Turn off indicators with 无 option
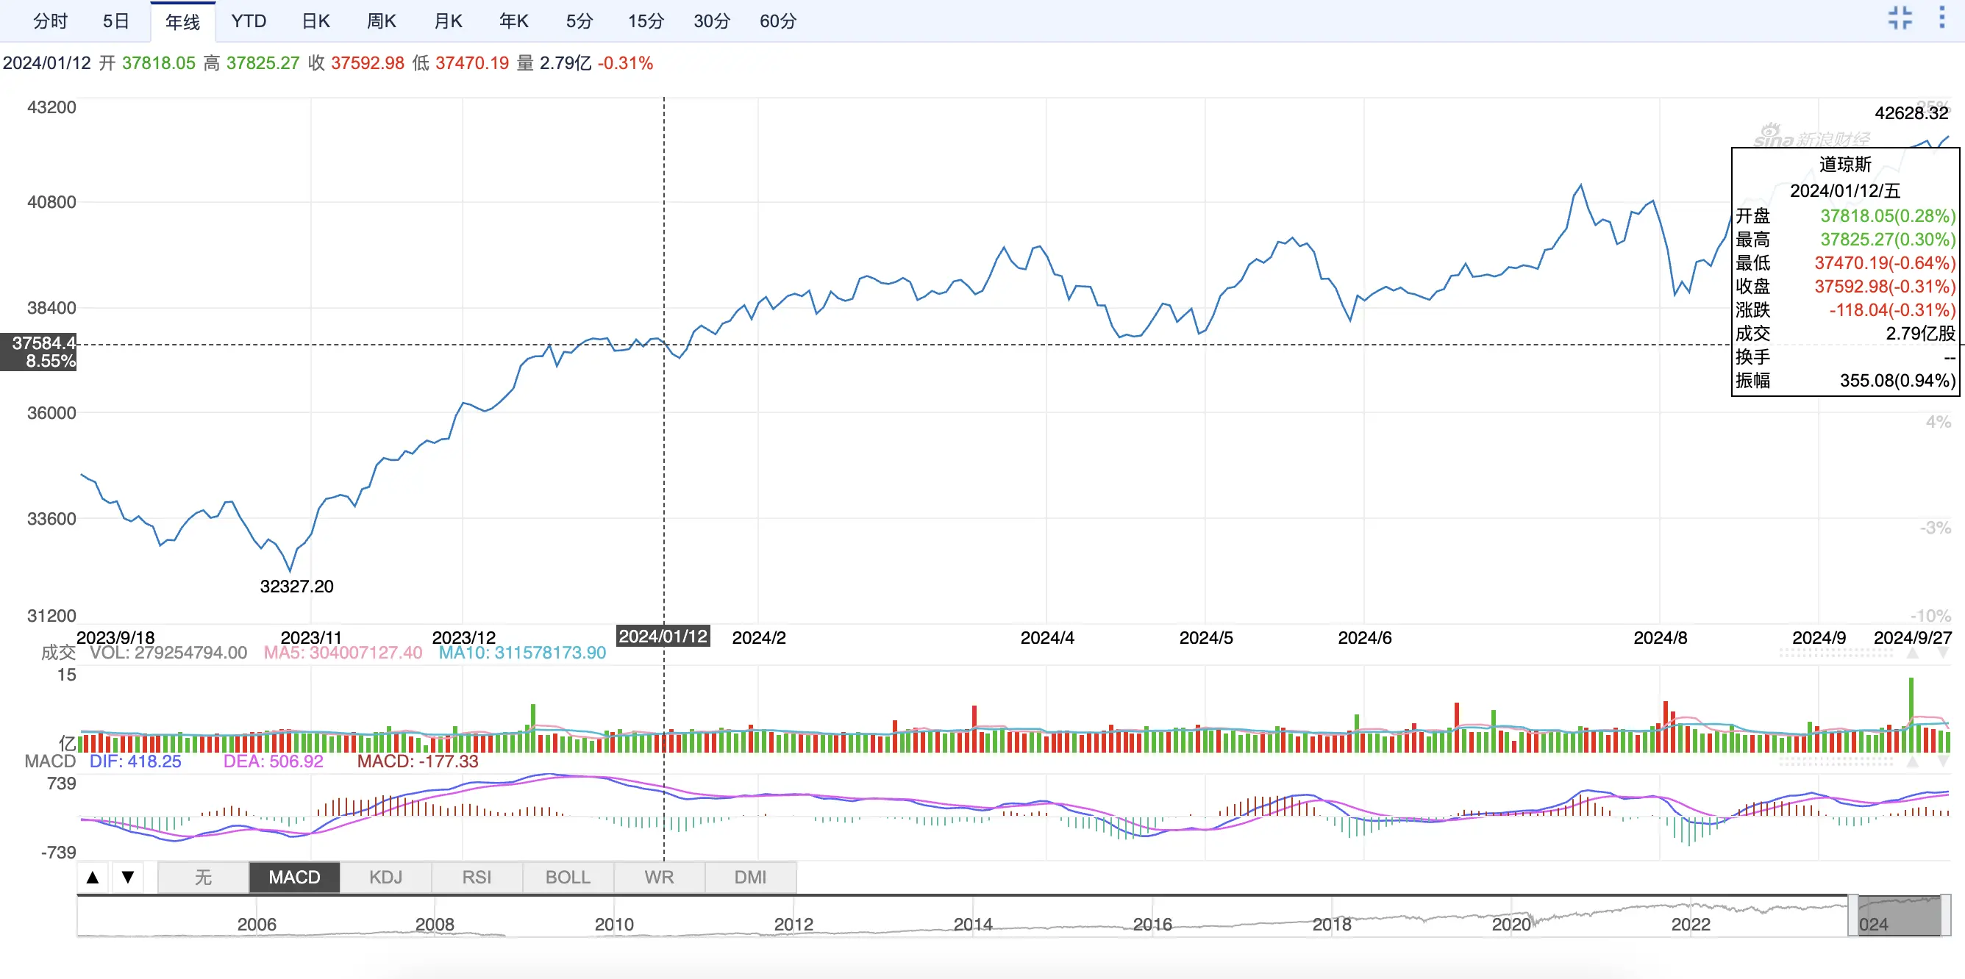The width and height of the screenshot is (1965, 979). 203,877
